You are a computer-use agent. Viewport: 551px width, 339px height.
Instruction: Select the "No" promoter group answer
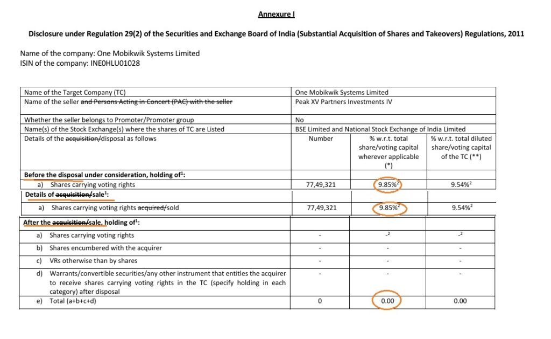coord(299,120)
